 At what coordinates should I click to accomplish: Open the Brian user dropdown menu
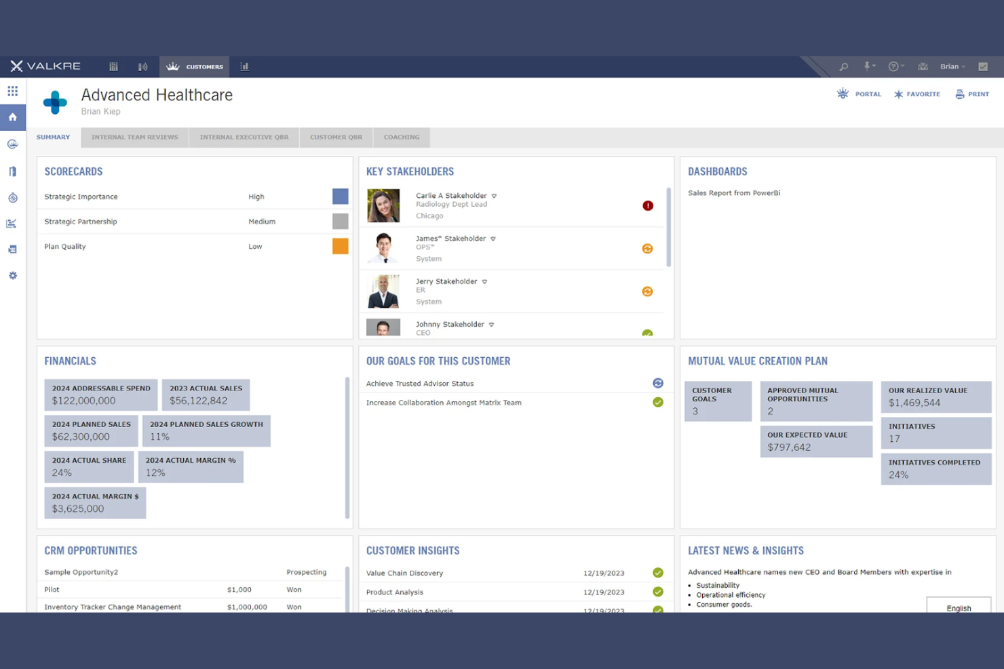952,66
